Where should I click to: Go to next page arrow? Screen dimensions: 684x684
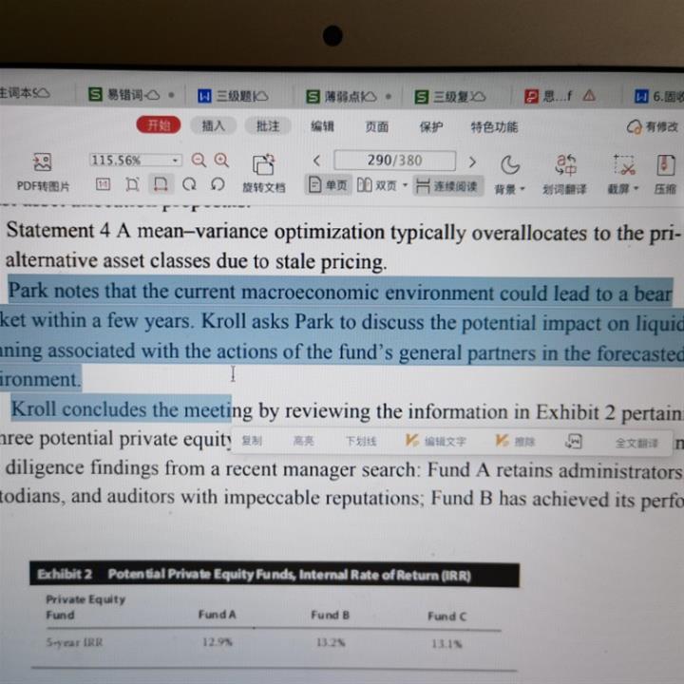click(x=472, y=162)
